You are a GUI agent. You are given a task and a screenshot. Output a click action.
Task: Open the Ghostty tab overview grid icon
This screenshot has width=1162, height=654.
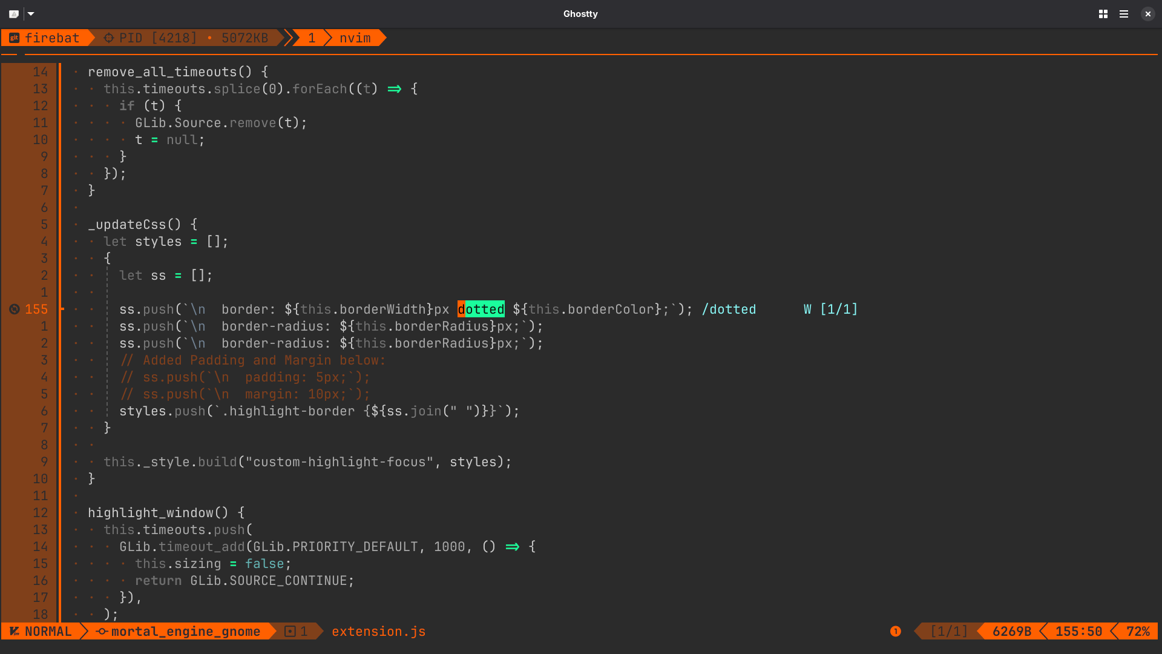1103,14
